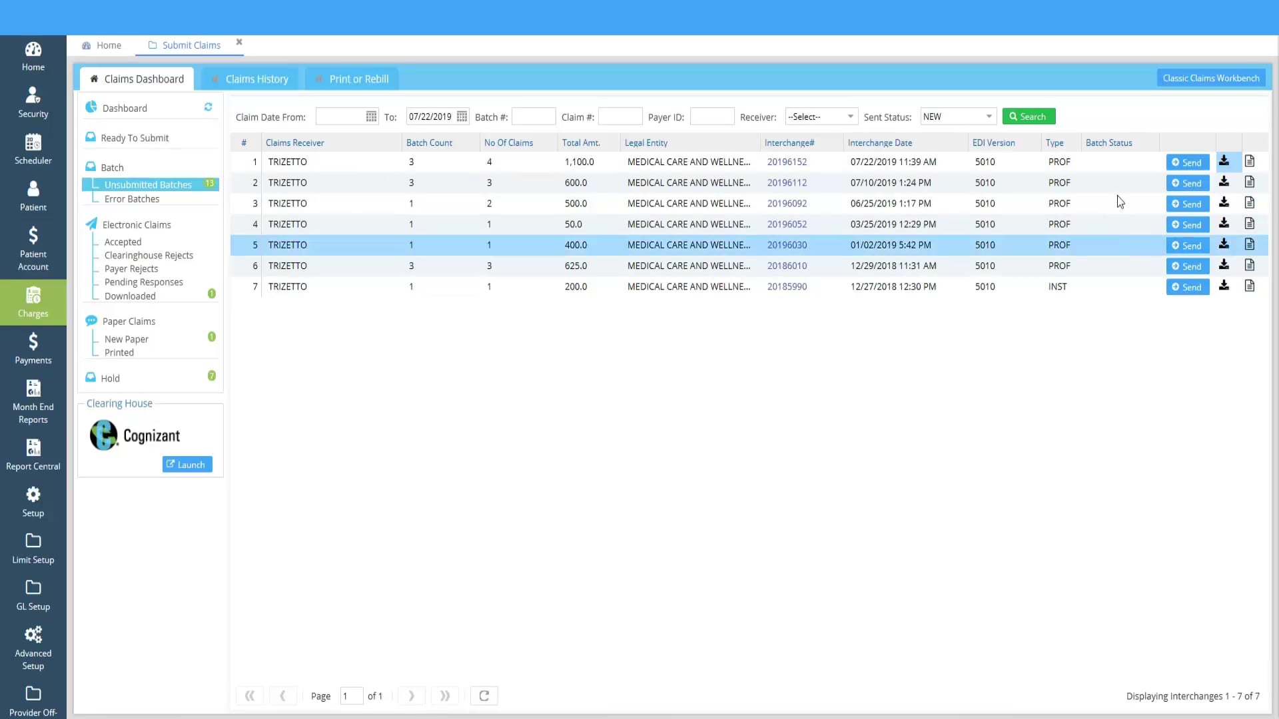
Task: Open the Print or Rebill tab
Action: pos(358,79)
